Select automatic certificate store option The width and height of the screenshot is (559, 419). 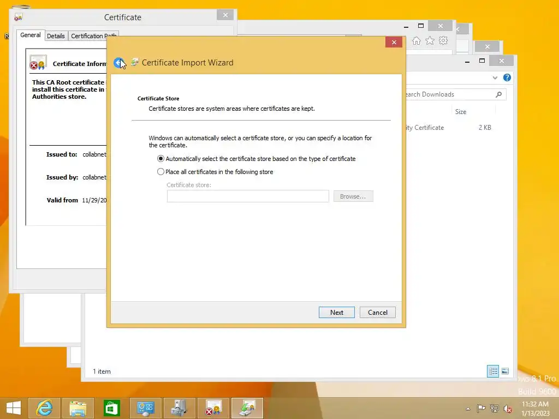257,159
